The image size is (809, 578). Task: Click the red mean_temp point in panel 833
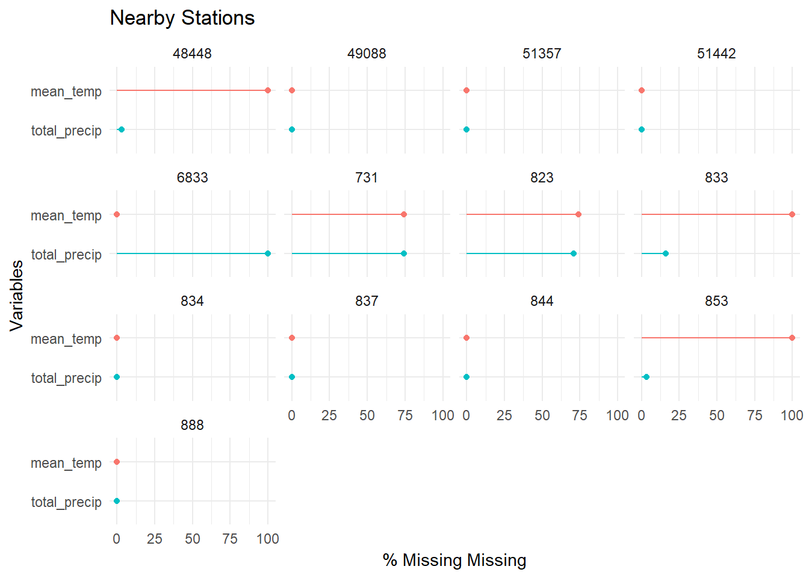pos(792,214)
